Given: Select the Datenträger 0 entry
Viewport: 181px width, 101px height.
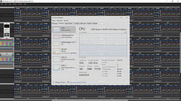Looking at the screenshot, I should click(x=64, y=43).
